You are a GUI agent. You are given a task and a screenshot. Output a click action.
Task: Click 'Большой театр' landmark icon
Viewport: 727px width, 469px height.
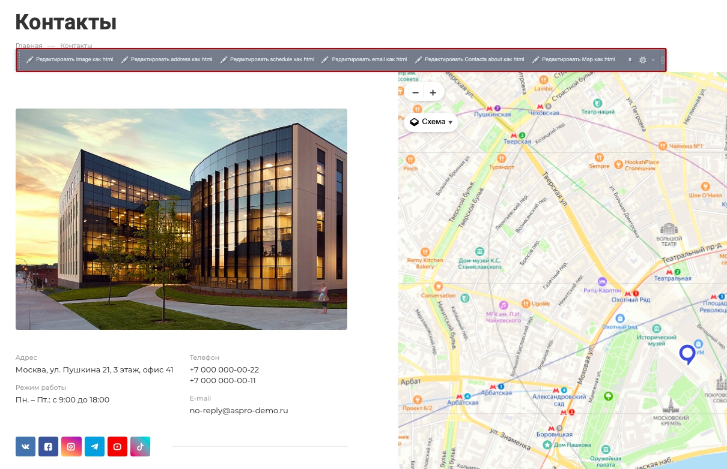pos(669,228)
